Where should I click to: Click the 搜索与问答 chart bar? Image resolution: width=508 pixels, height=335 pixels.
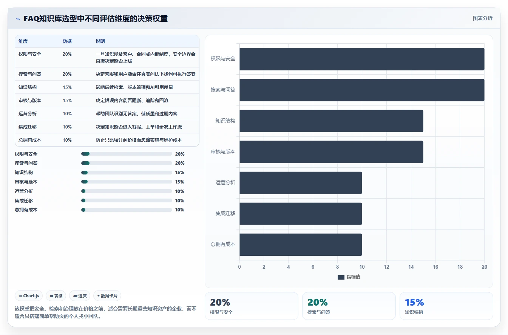click(x=362, y=90)
